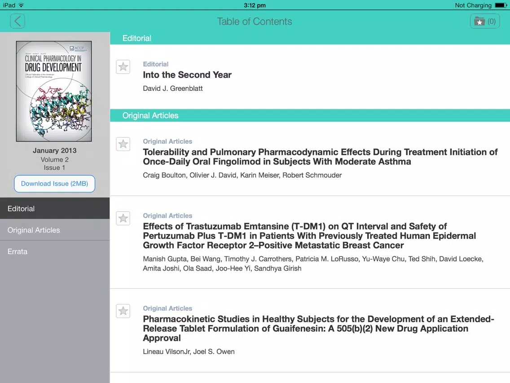Tap the 'Issue 1' label
Image resolution: width=510 pixels, height=383 pixels.
[x=54, y=168]
